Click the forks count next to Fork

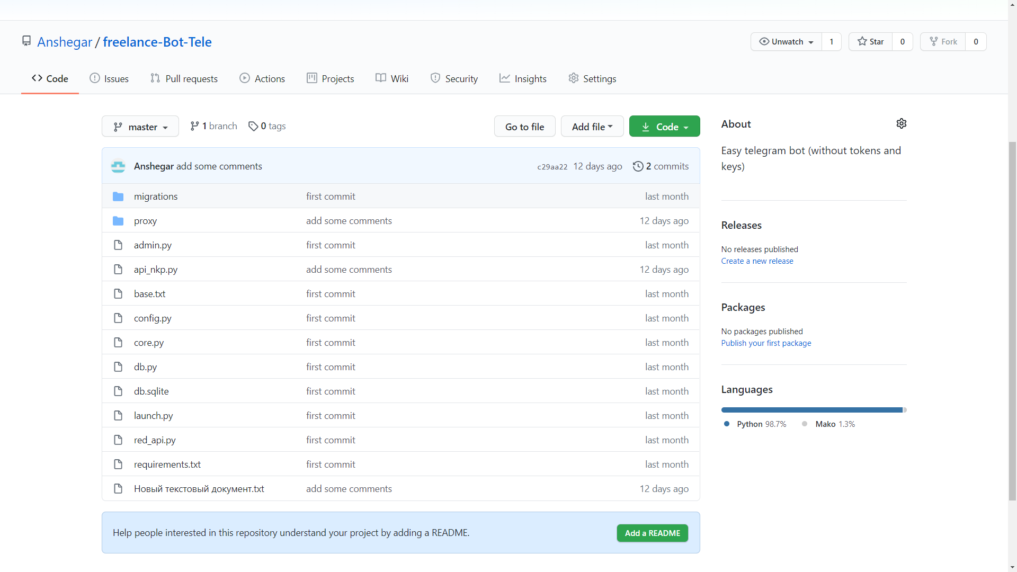(x=975, y=41)
